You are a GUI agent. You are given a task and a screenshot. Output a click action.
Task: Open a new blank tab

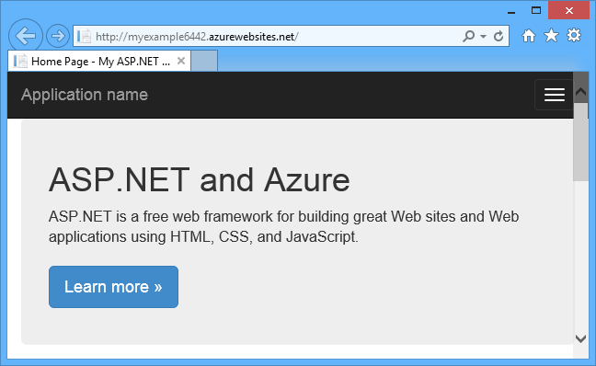[x=204, y=61]
